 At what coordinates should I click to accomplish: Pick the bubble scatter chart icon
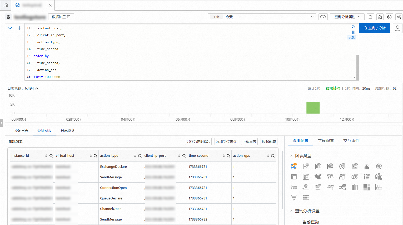[x=306, y=177]
